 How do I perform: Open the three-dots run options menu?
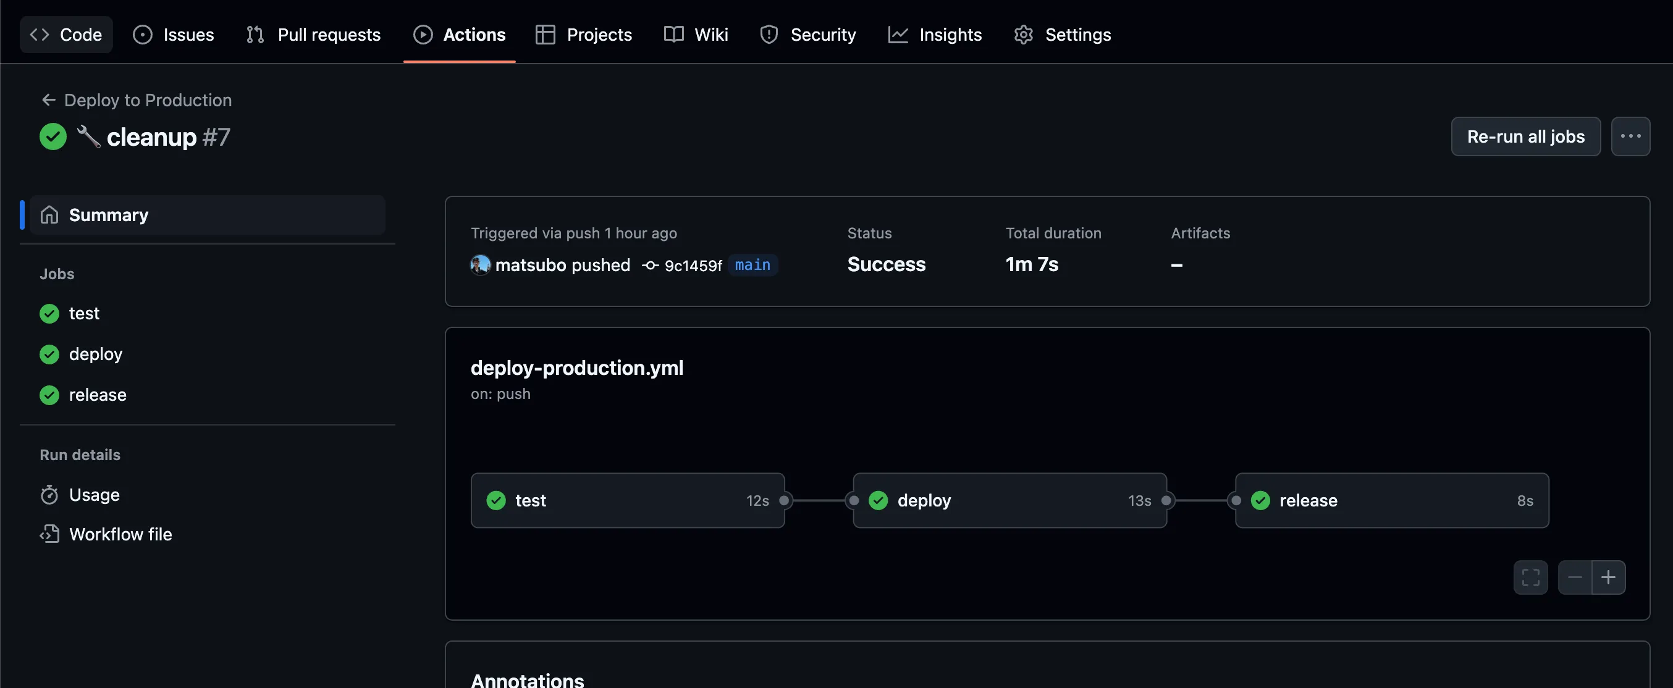(x=1630, y=136)
